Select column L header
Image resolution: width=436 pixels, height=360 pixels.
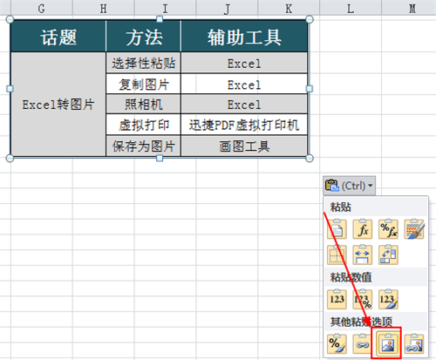pyautogui.click(x=351, y=8)
